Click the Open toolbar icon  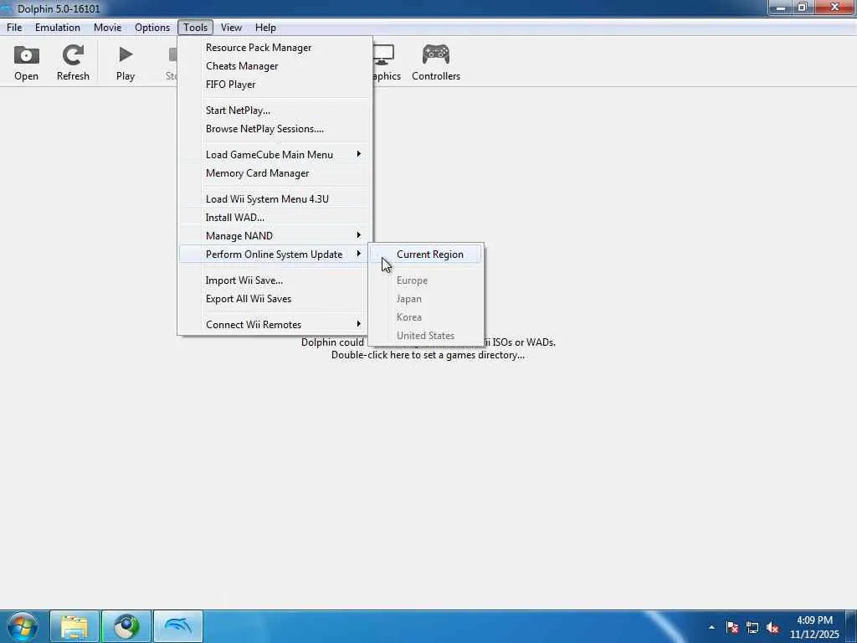coord(26,62)
